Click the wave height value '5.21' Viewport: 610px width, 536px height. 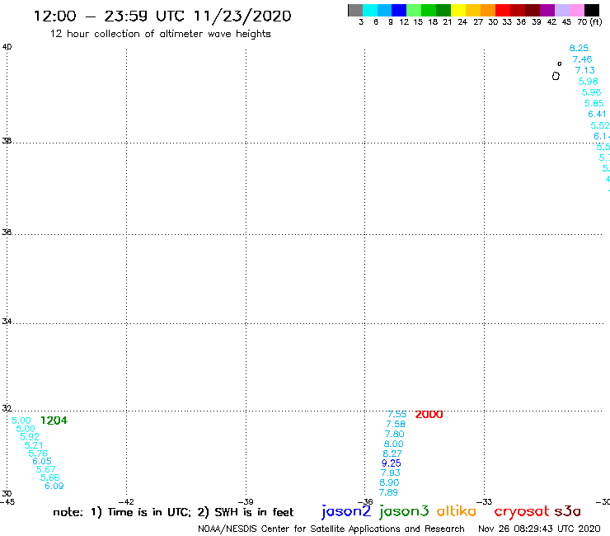34,445
